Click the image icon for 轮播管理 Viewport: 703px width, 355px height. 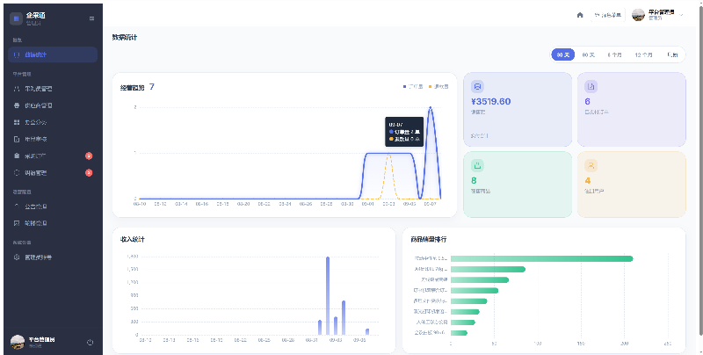pyautogui.click(x=17, y=223)
